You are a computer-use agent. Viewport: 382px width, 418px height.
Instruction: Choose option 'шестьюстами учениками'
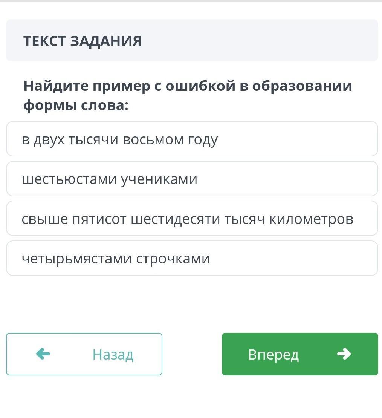(192, 179)
